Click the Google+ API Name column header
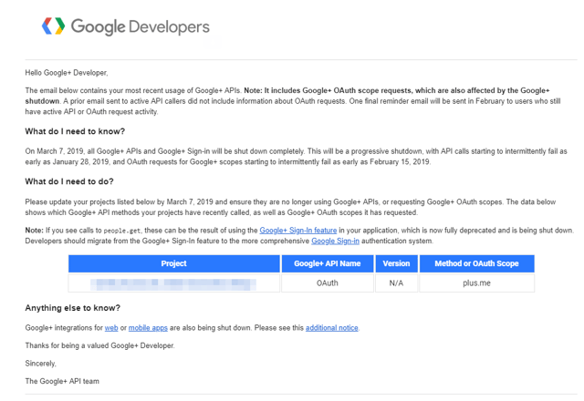This screenshot has width=584, height=401. 328,263
